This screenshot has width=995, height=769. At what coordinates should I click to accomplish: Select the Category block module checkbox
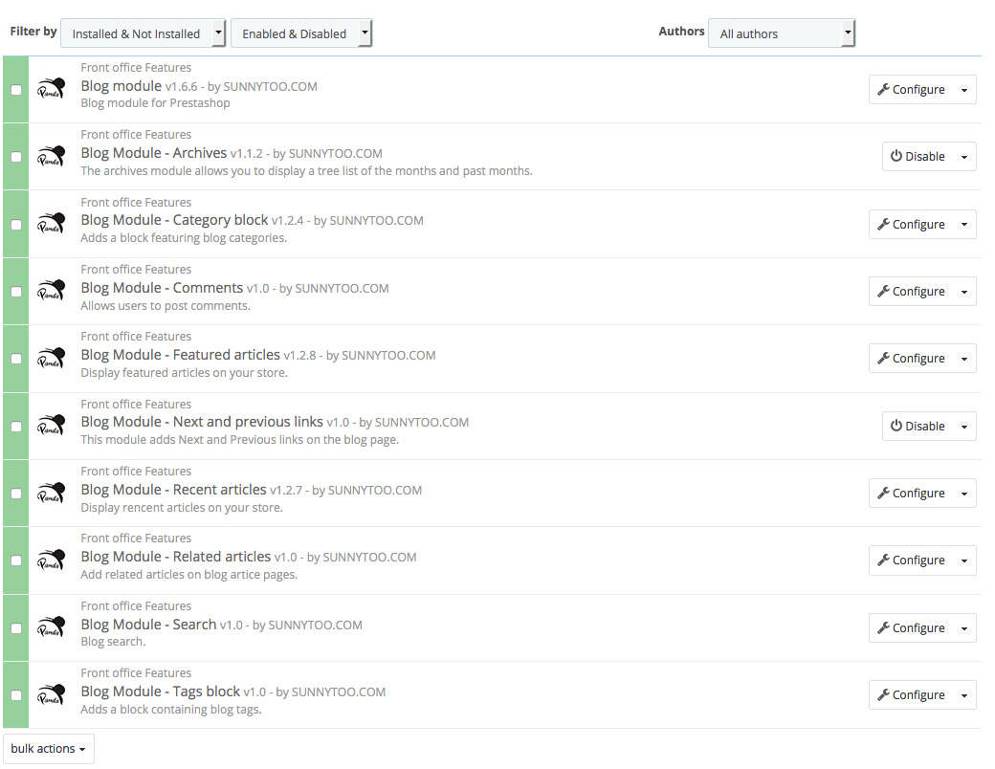(16, 225)
